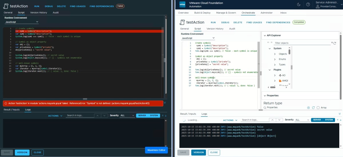Viewport: 343px width, 157px height.
Task: Open Runtime Environment JavaScript dropdown in left window
Action: click(22, 22)
